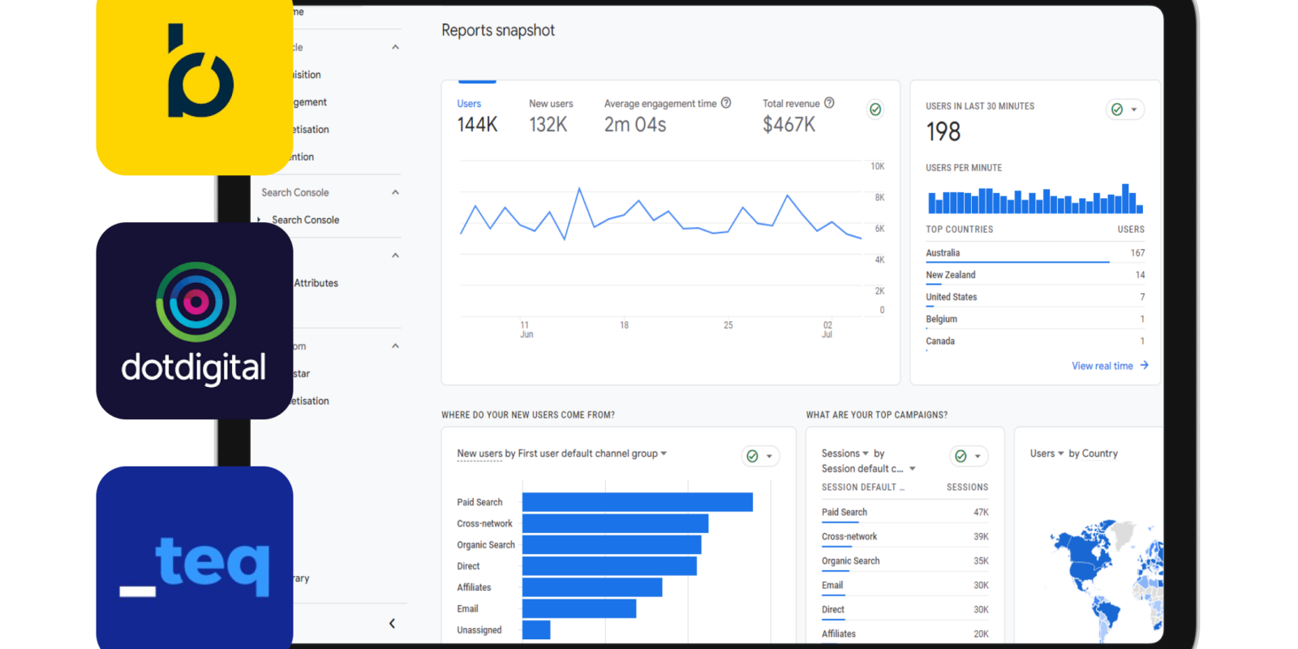Collapse sidebar with the left chevron
The height and width of the screenshot is (649, 1298).
(392, 623)
